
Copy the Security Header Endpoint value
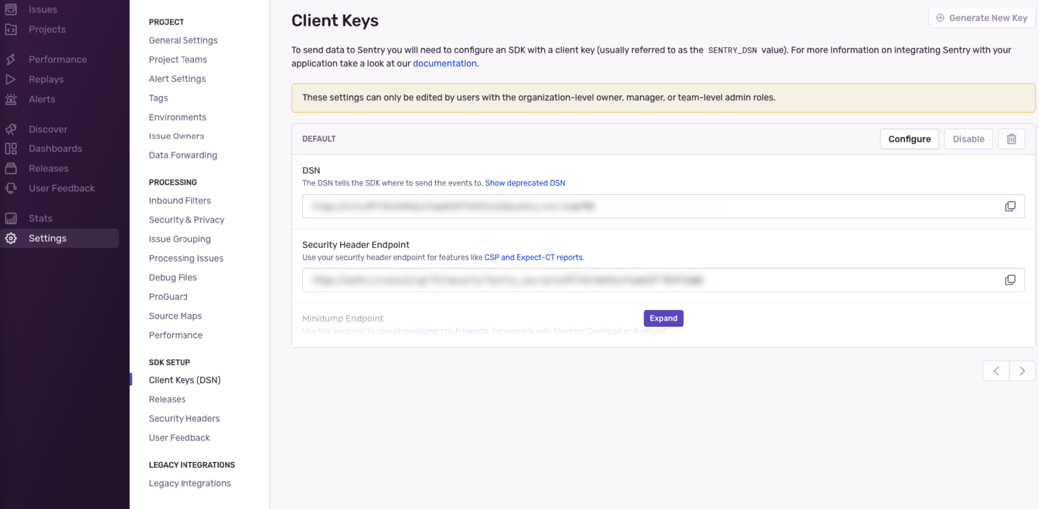1009,280
